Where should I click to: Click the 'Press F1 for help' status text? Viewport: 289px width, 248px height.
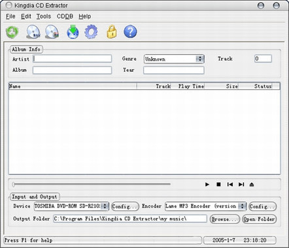pos(28,240)
